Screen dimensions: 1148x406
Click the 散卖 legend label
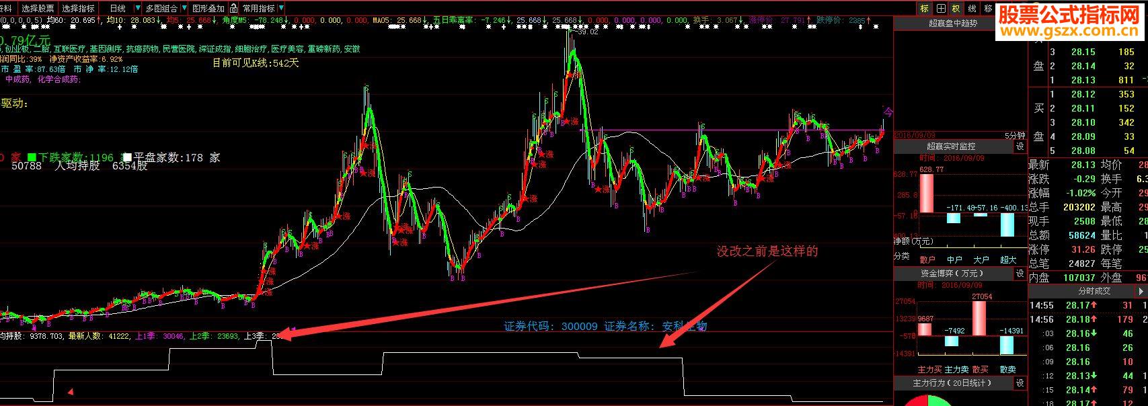click(x=1007, y=370)
